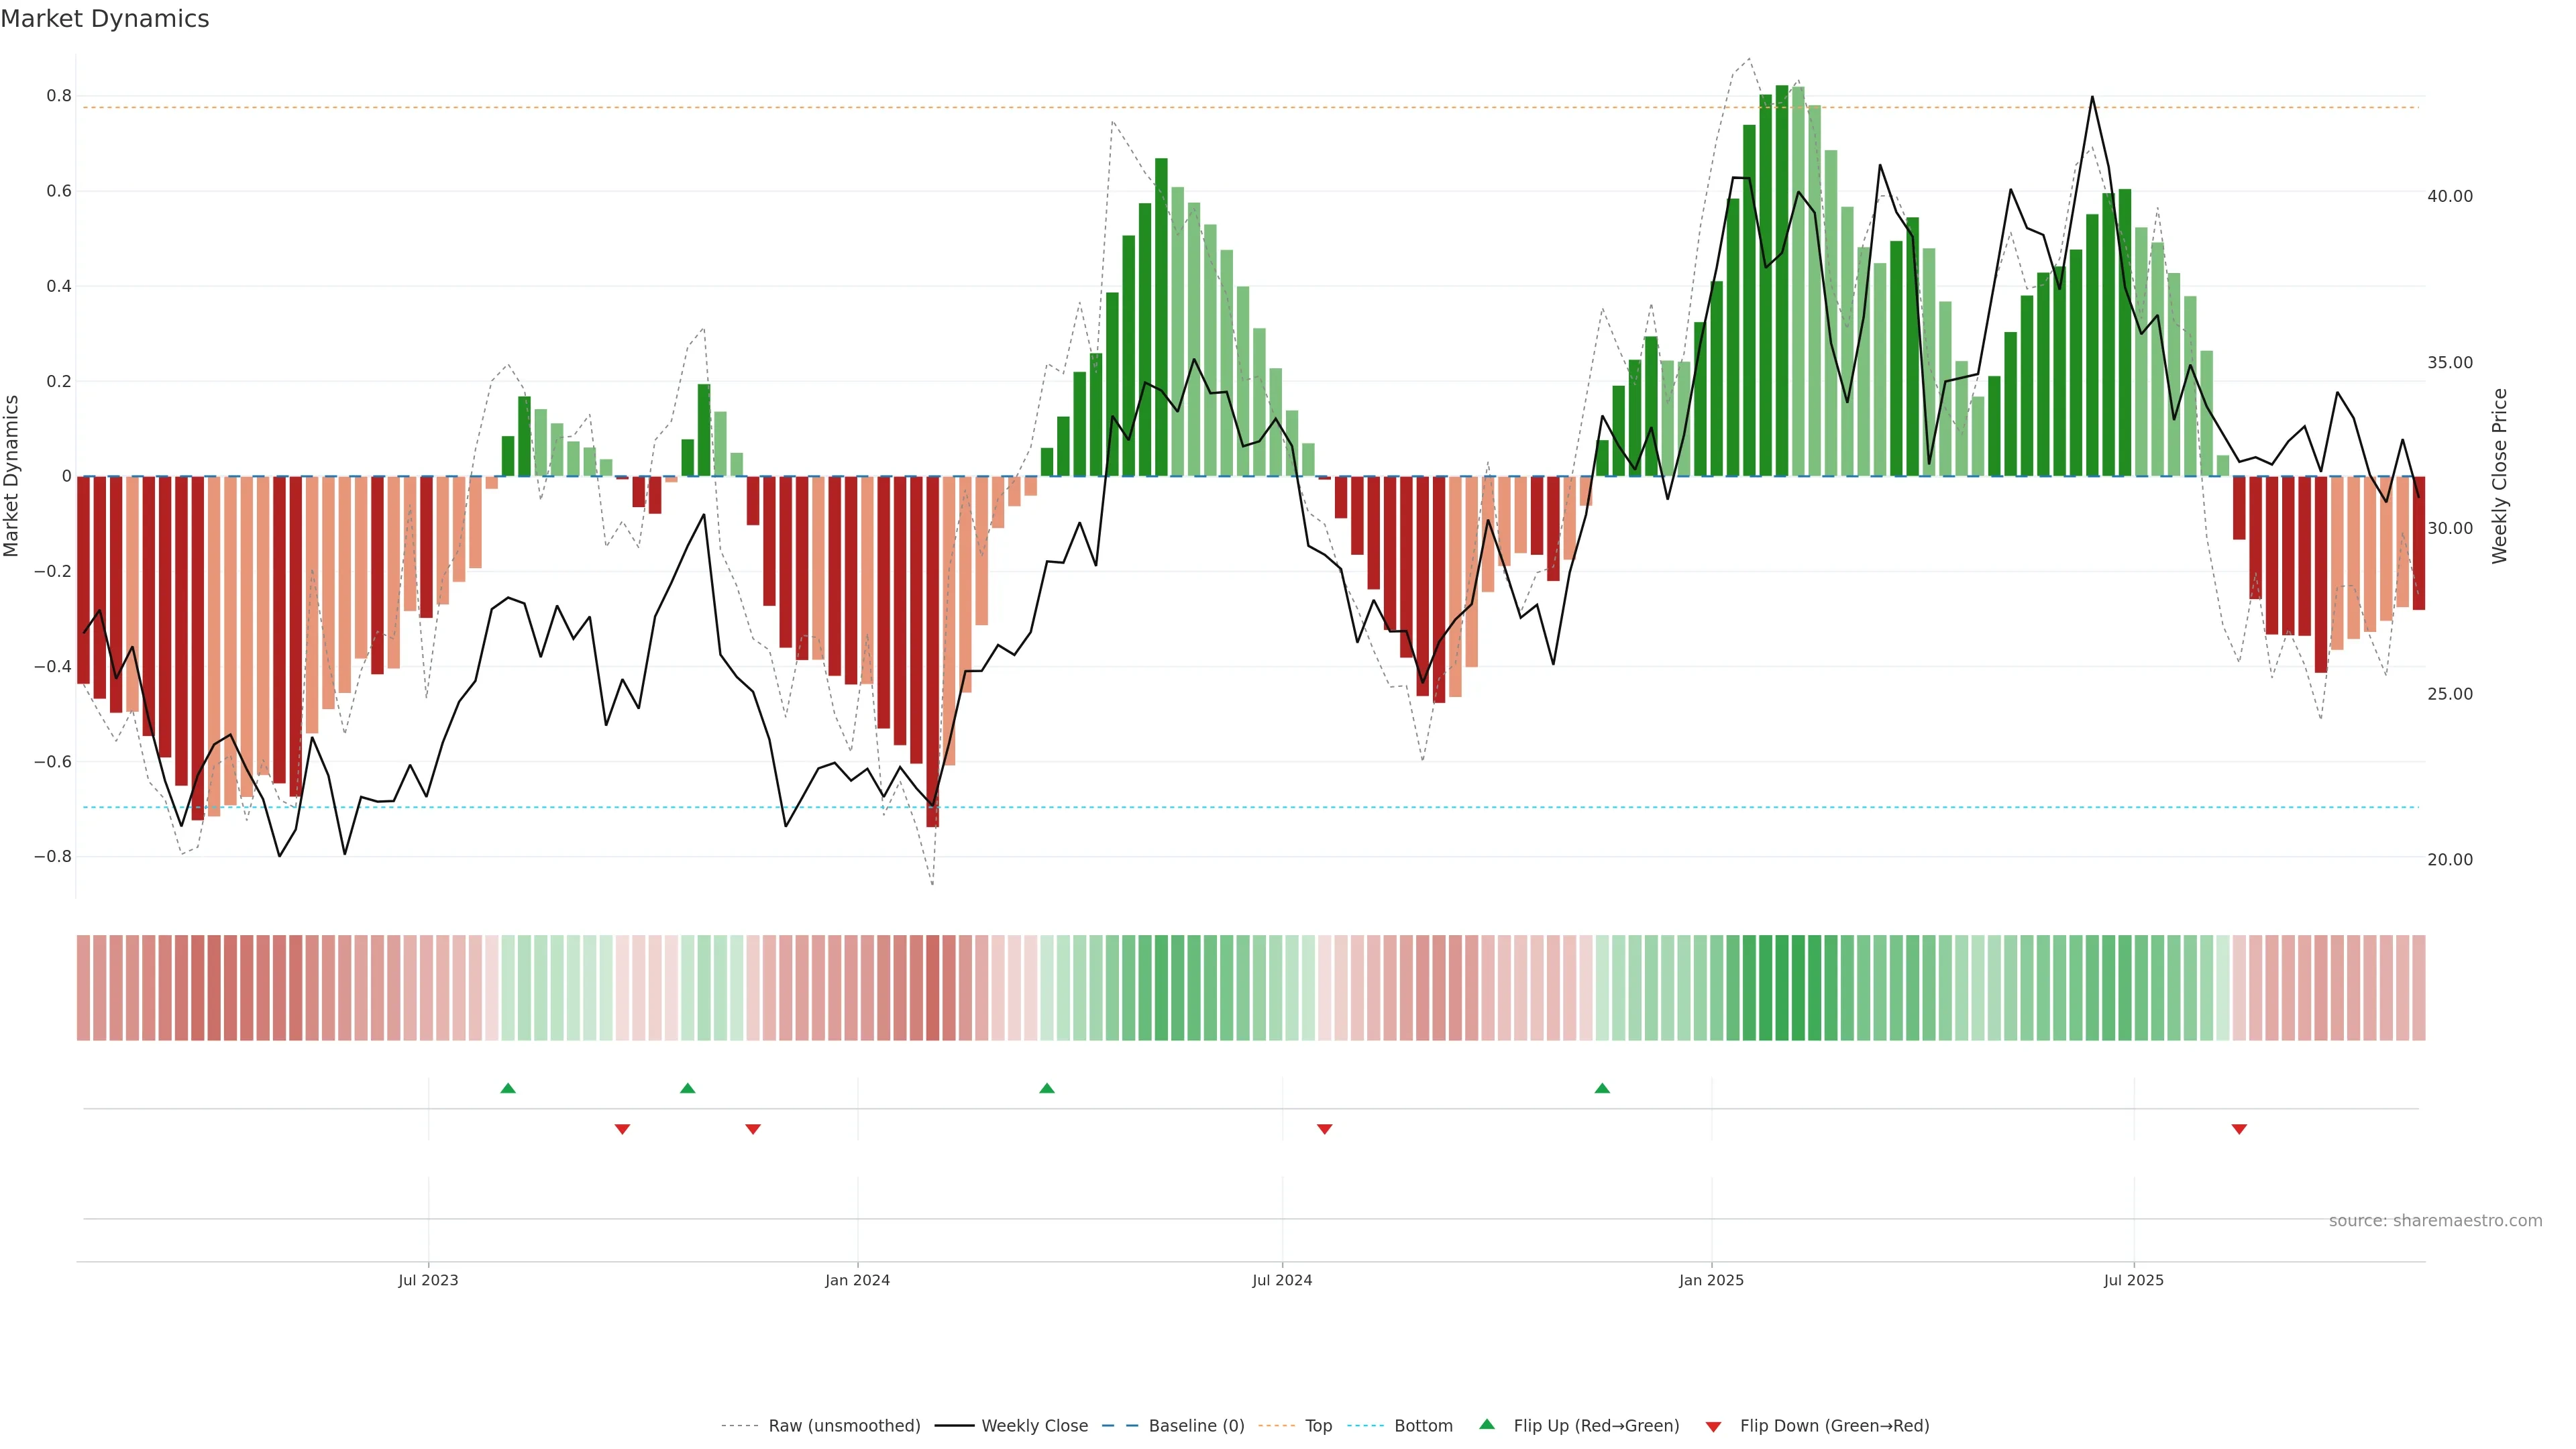
Task: Click the Weekly Close Price axis title
Action: 2499,476
